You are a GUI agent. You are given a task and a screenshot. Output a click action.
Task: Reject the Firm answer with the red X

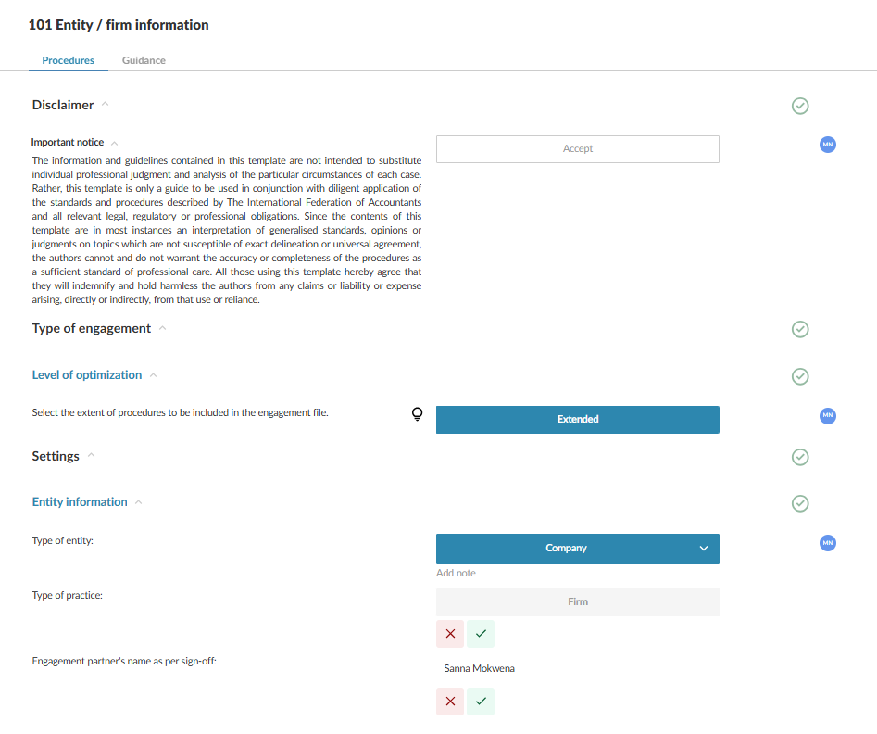pyautogui.click(x=450, y=634)
